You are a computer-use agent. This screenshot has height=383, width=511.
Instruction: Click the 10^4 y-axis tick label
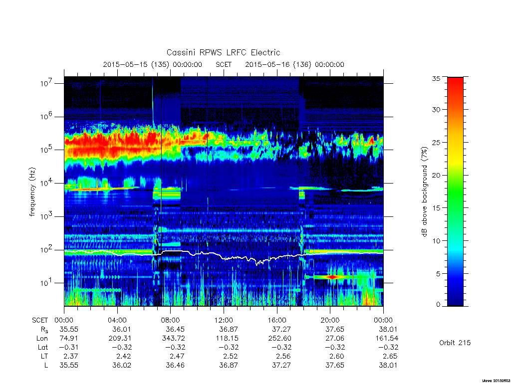tap(47, 183)
